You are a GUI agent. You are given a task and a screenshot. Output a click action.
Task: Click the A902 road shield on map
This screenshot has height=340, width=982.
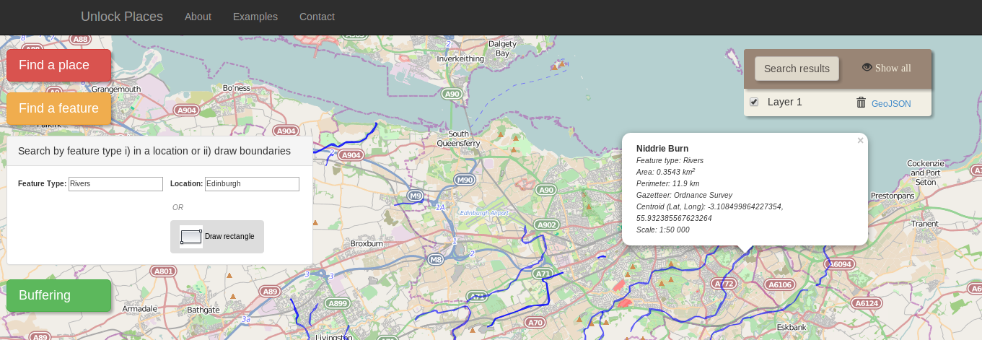pos(547,225)
